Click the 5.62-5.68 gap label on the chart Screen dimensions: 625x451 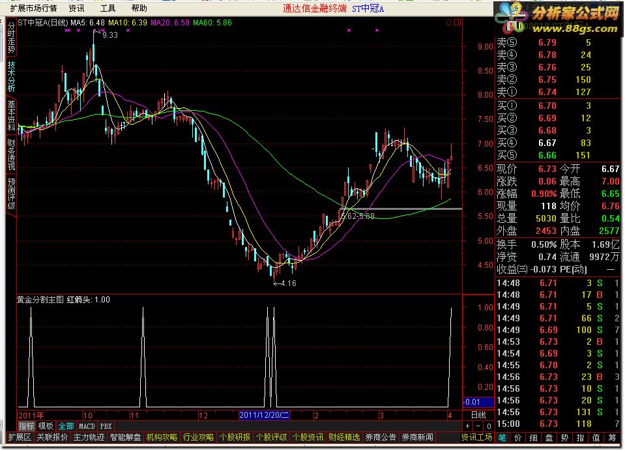coord(358,216)
